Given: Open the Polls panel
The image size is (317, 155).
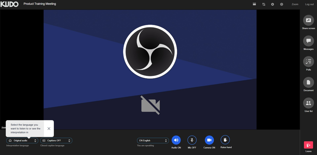Looking at the screenshot, I should point(308,61).
